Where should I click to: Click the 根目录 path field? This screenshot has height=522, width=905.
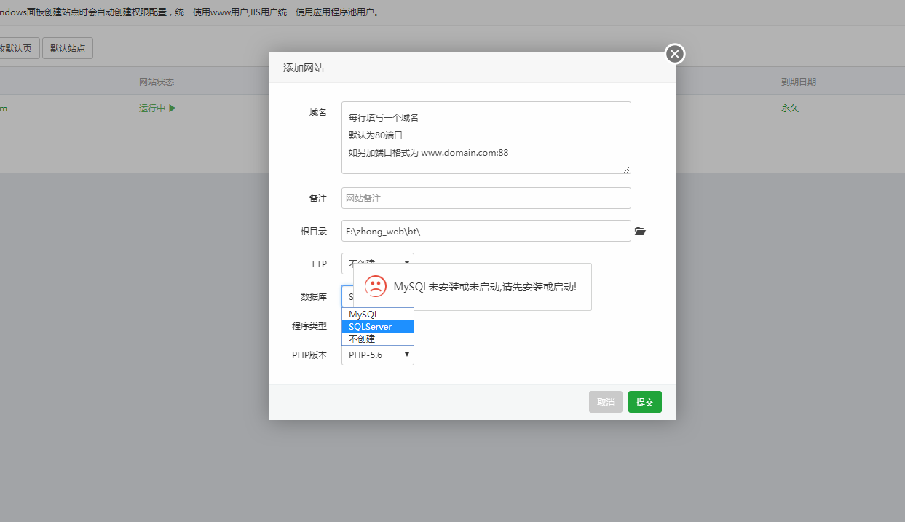pos(486,231)
